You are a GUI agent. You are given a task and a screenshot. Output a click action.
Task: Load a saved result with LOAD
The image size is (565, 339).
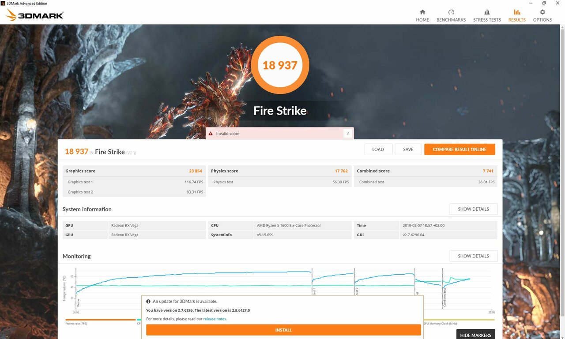pyautogui.click(x=378, y=149)
